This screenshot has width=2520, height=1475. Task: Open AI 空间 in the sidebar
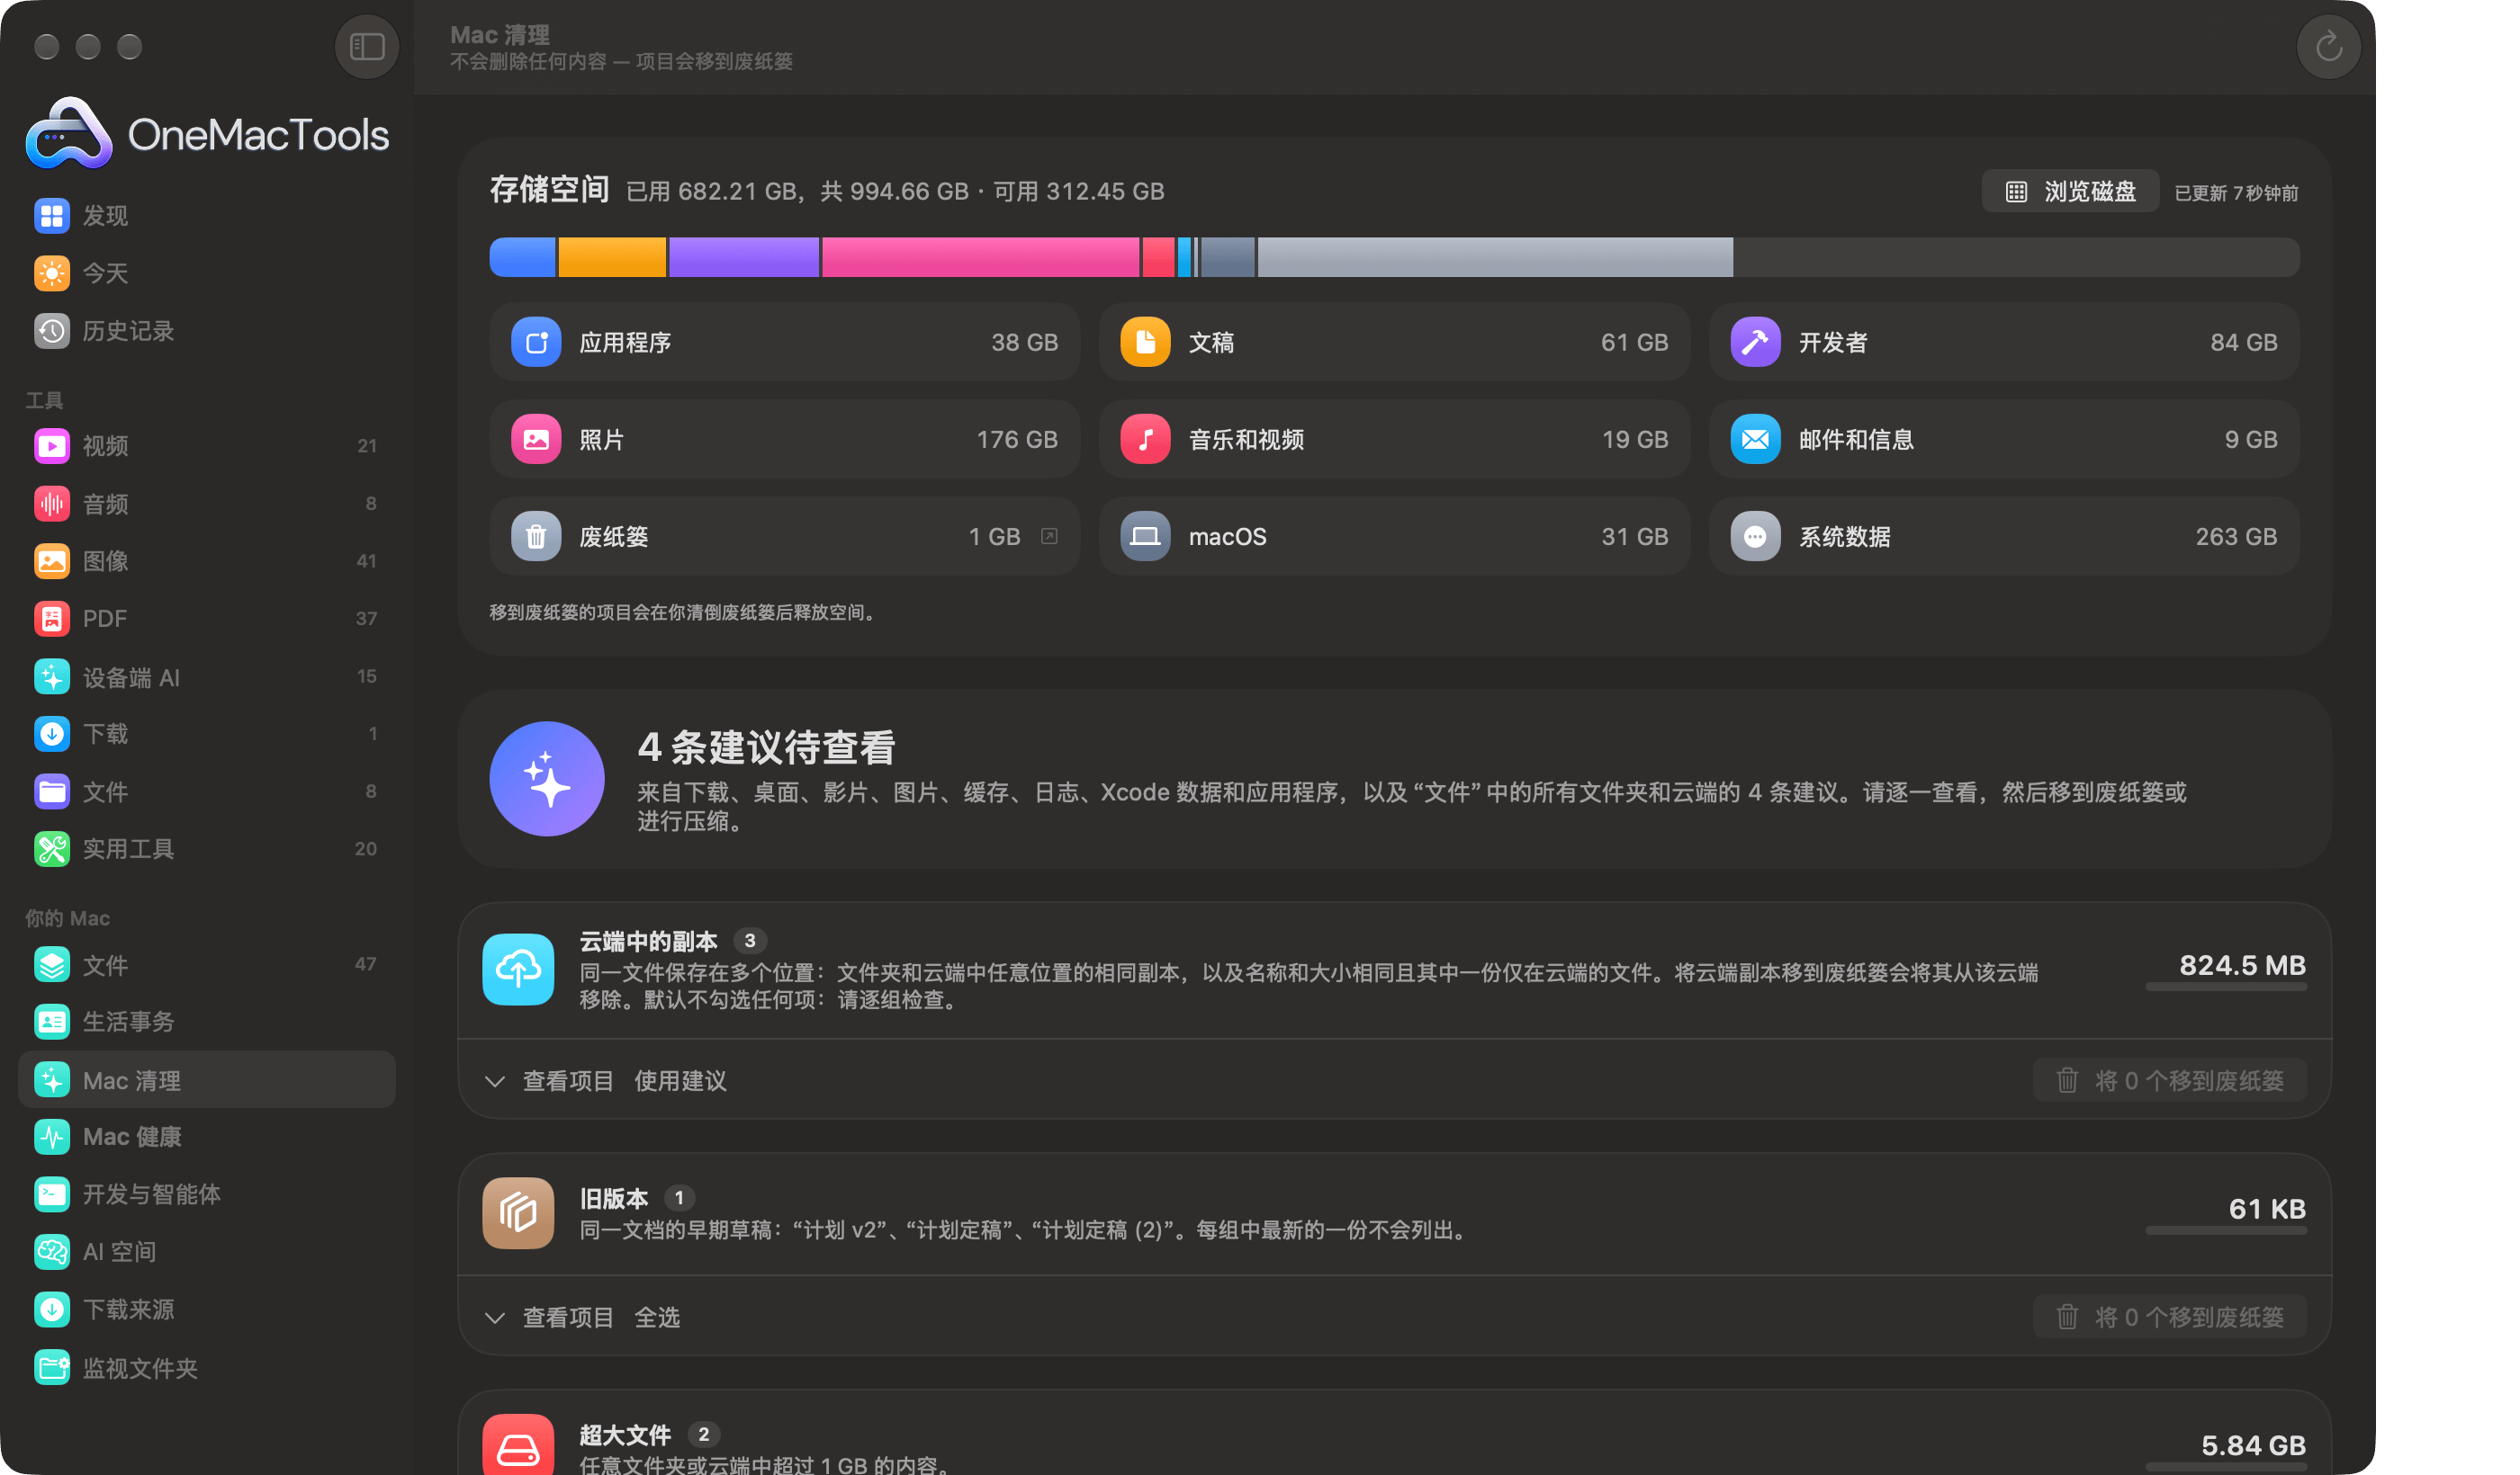(207, 1251)
